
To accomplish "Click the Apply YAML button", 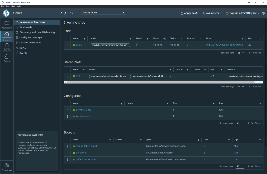I will [x=189, y=13].
